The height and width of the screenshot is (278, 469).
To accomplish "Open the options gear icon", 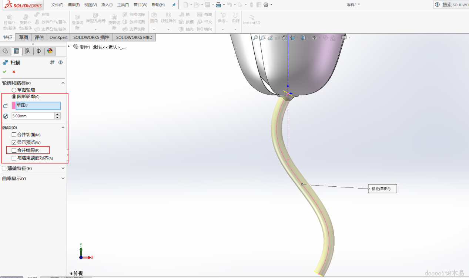I will coord(266,5).
